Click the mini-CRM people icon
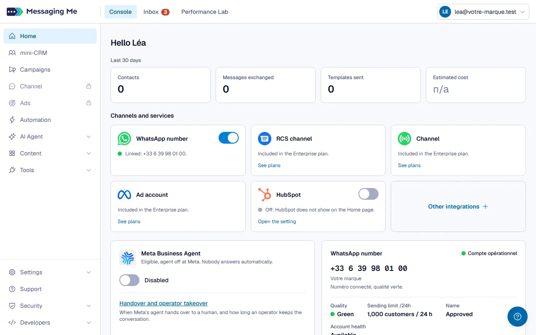Image resolution: width=536 pixels, height=335 pixels. [x=12, y=53]
